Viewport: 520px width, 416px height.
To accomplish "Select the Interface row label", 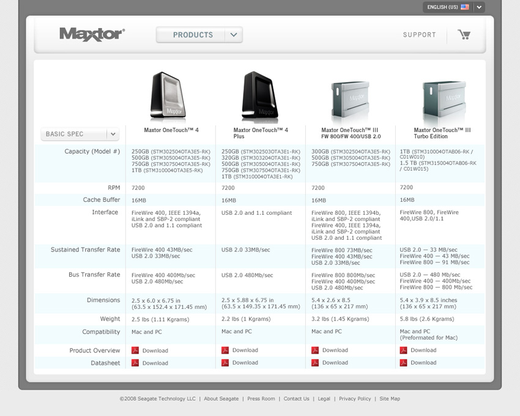I will click(x=105, y=212).
